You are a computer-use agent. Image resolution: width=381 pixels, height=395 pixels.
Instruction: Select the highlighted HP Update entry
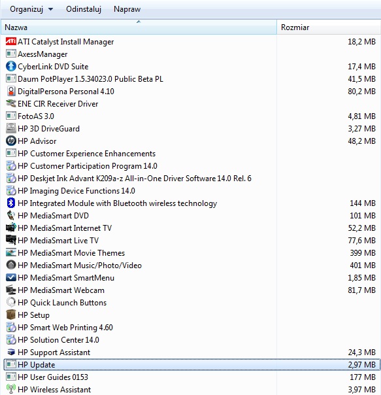[x=192, y=364]
